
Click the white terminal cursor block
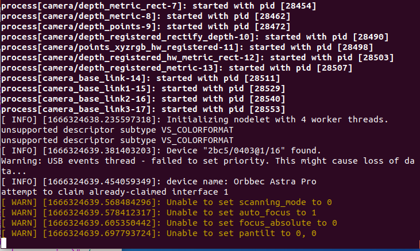tap(4, 243)
